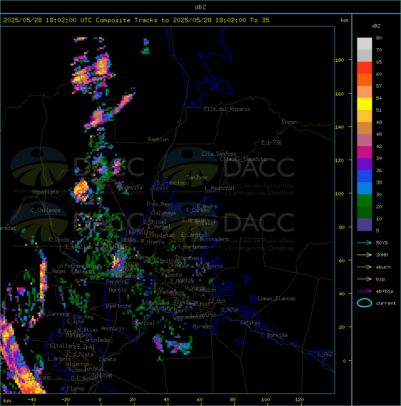Viewport: 401px width, 406px height.
Task: Click the 'Clla.SanJose' map label
Action: (219, 154)
